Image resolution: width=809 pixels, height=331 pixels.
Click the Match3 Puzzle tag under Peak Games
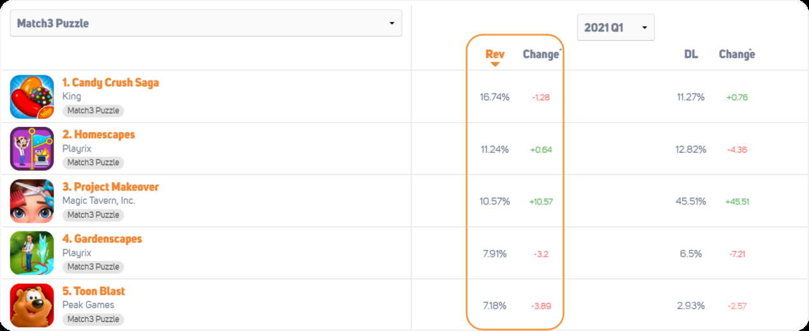(93, 319)
